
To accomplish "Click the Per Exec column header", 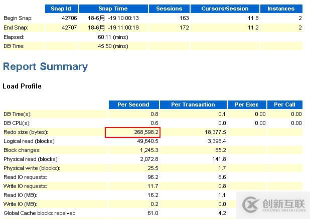I will coord(247,104).
